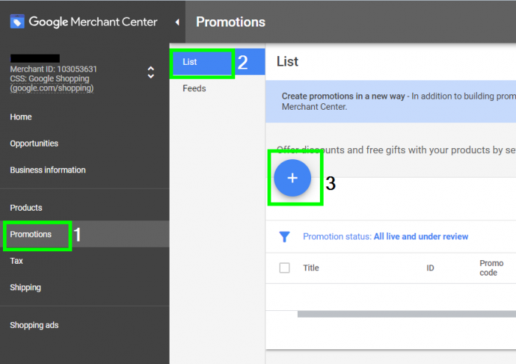The image size is (516, 364).
Task: Open Business information in the sidebar
Action: (48, 170)
